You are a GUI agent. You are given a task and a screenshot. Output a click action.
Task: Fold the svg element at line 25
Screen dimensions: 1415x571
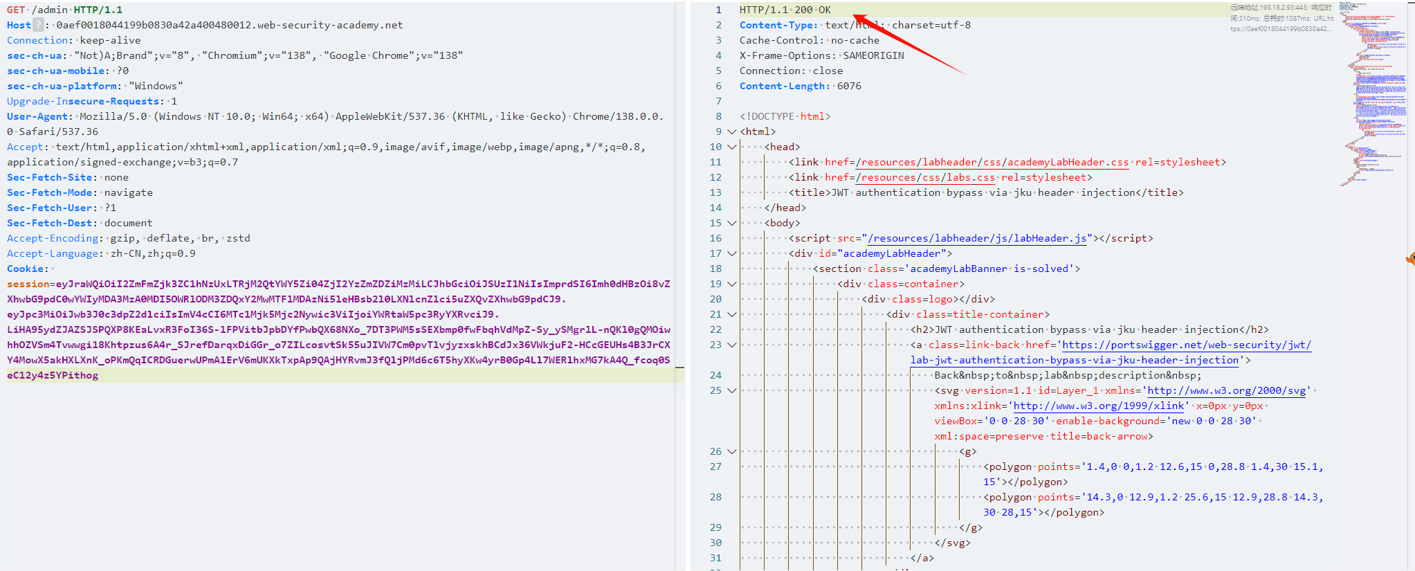point(731,390)
